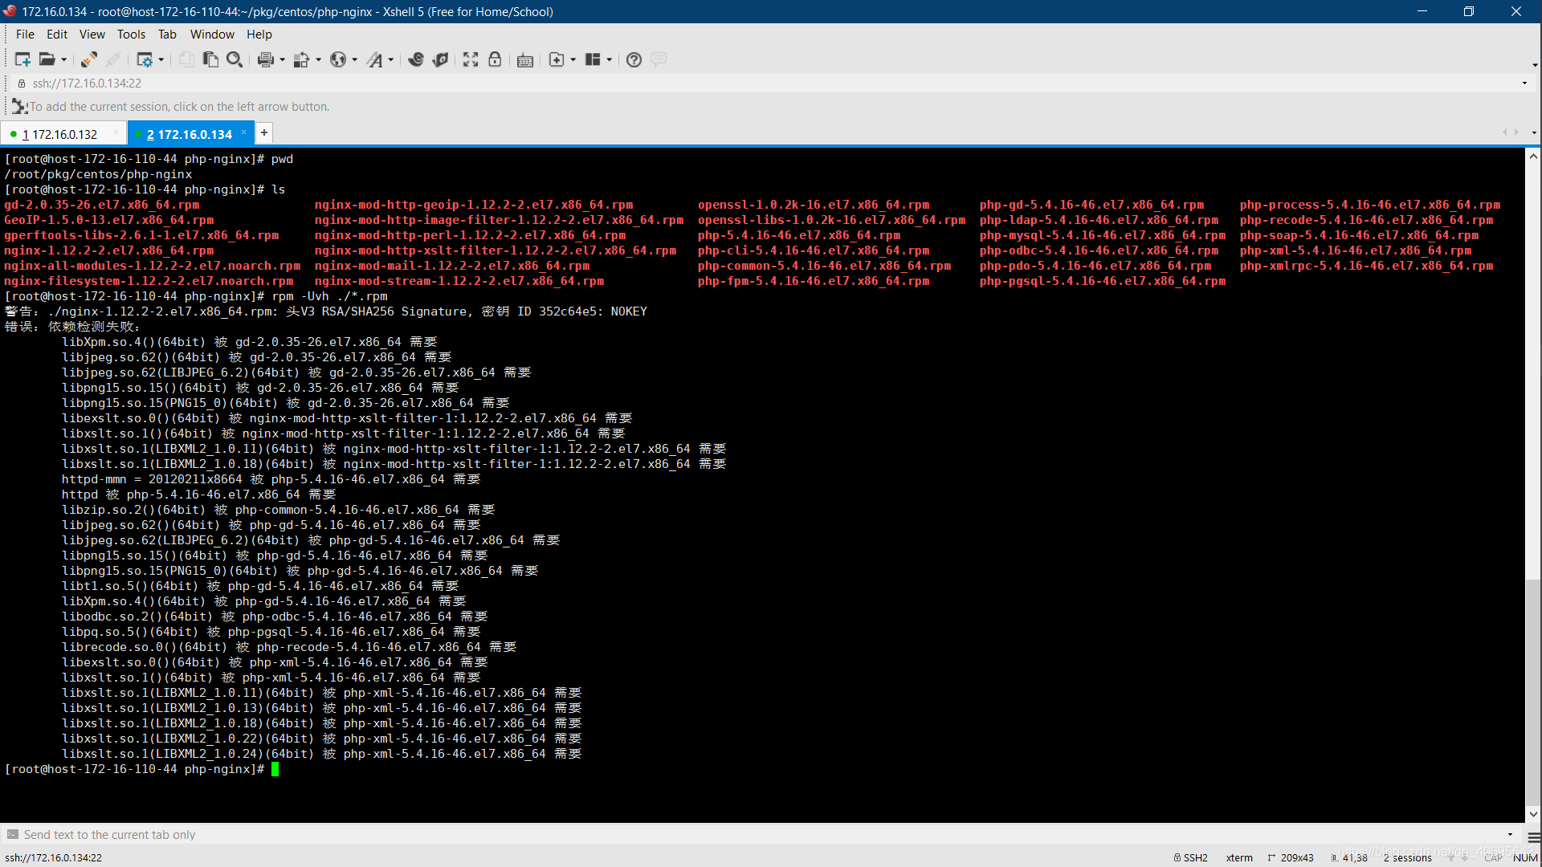Click xterm in the status bar
This screenshot has height=867, width=1542.
pos(1239,857)
